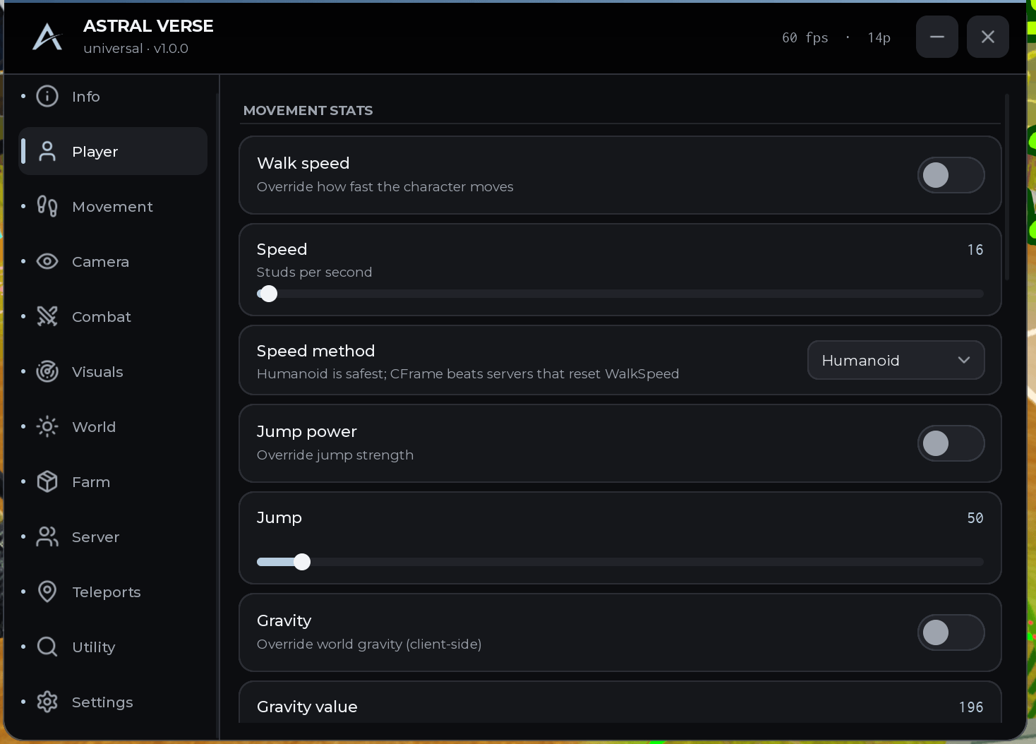Click the Speed value 16

975,250
